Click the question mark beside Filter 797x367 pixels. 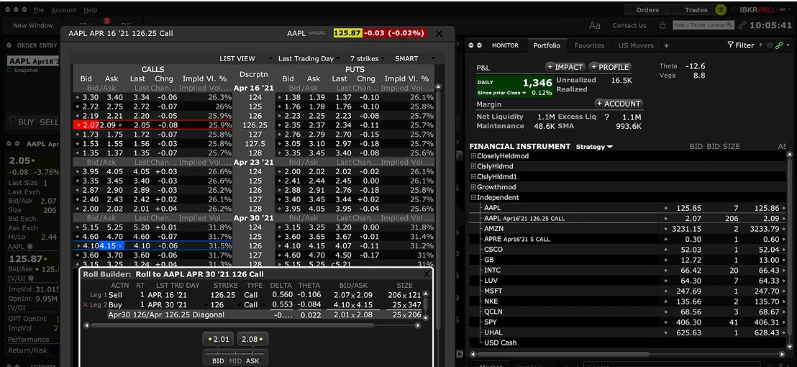[760, 45]
